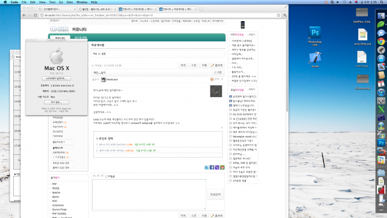This screenshot has width=387, height=218.
Task: Open the View menu
Action: point(42,2)
